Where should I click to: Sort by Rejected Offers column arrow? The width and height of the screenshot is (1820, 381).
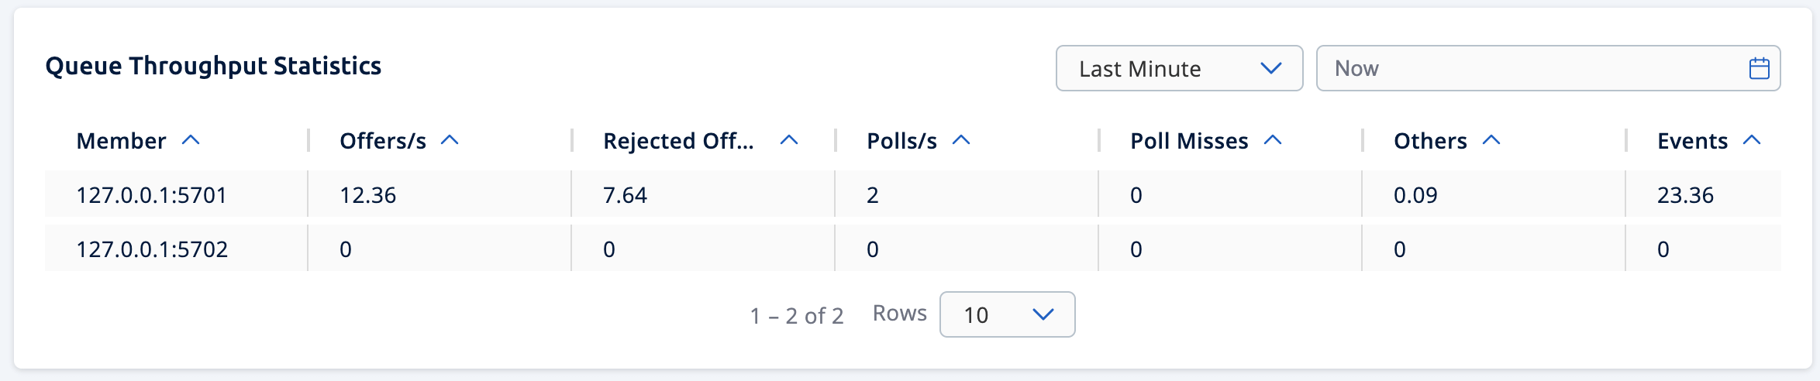pos(789,140)
